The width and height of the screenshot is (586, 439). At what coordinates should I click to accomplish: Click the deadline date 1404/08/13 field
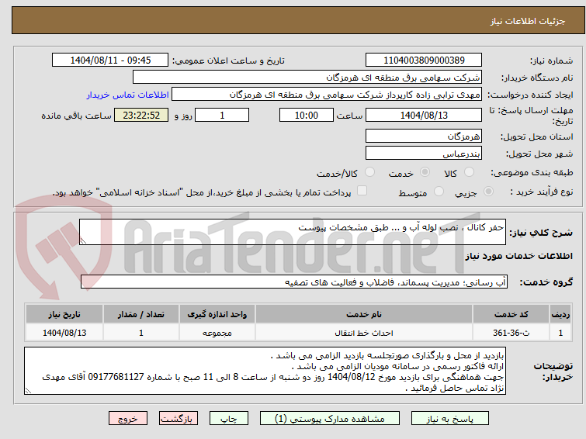[x=424, y=115]
